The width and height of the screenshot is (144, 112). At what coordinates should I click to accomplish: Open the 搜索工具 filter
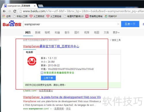[115, 40]
